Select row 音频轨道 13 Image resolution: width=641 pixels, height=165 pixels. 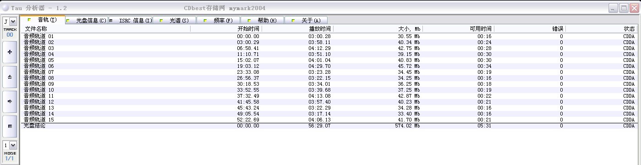point(329,108)
